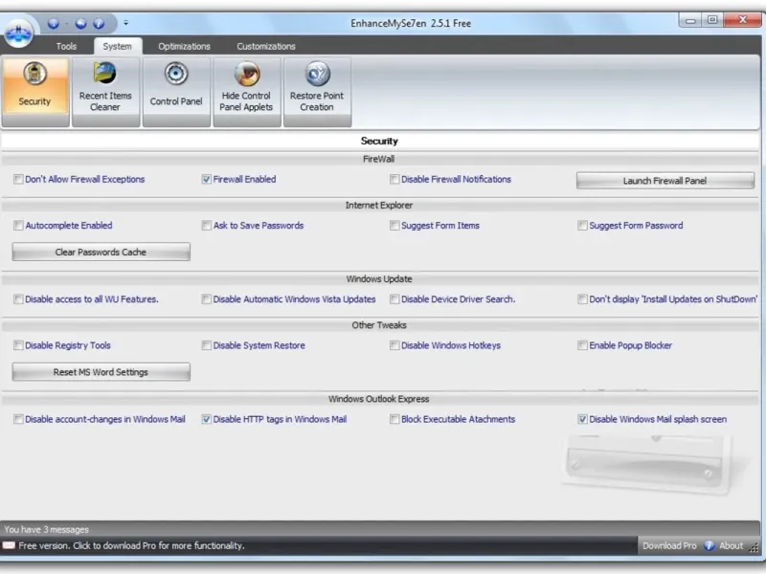Tick Disable System Restore
Viewport: 766px width, 574px height.
pos(207,345)
